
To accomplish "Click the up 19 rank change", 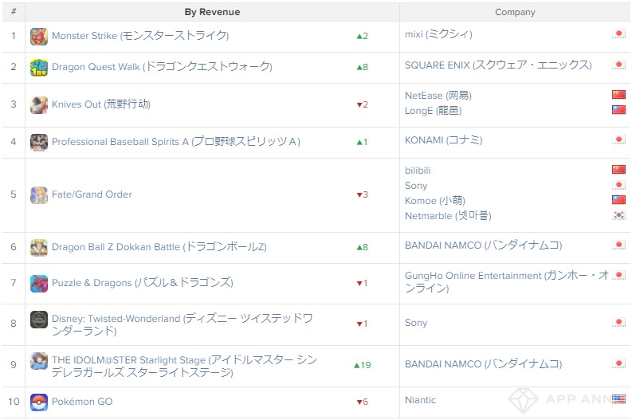I will [362, 365].
